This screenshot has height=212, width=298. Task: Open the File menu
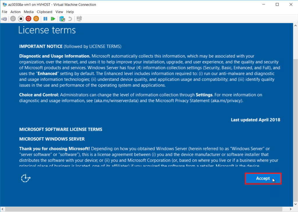pos(4,12)
